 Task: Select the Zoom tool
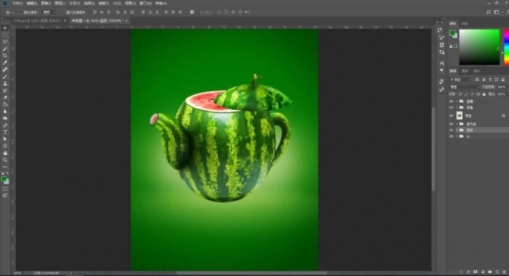[5, 160]
